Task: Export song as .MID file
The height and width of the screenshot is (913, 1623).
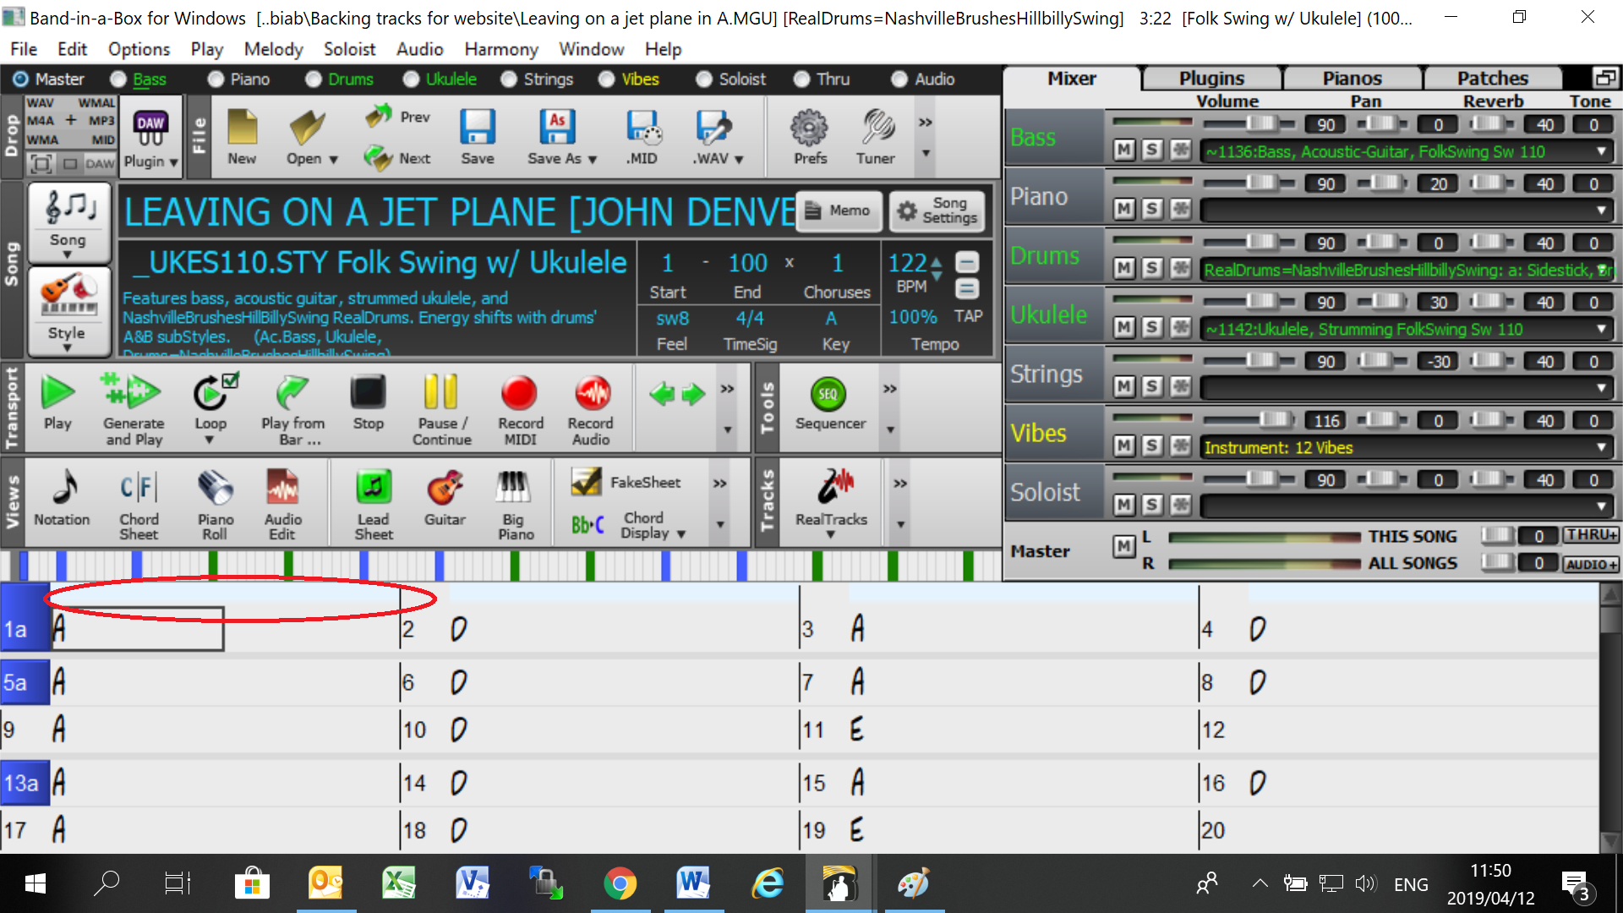Action: click(x=642, y=135)
